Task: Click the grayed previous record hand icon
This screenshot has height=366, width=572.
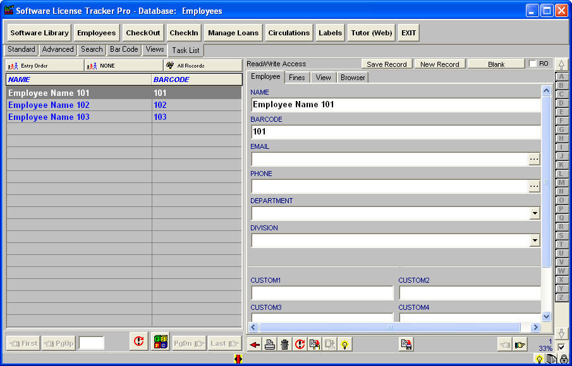Action: (505, 344)
